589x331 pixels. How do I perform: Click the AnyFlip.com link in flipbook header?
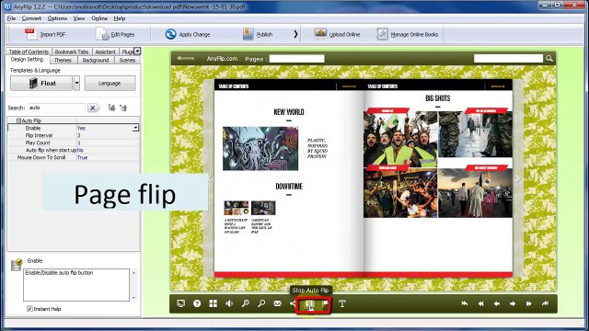click(222, 59)
